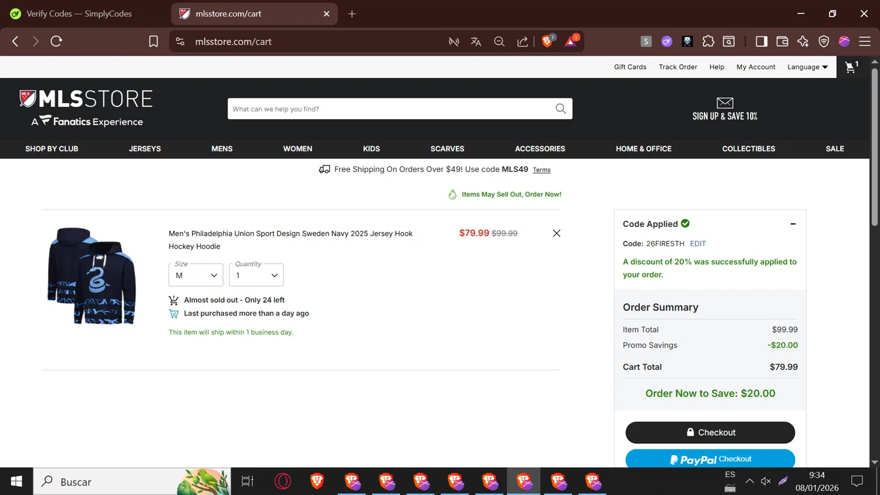Remove hoodie from cart with X

click(x=557, y=233)
